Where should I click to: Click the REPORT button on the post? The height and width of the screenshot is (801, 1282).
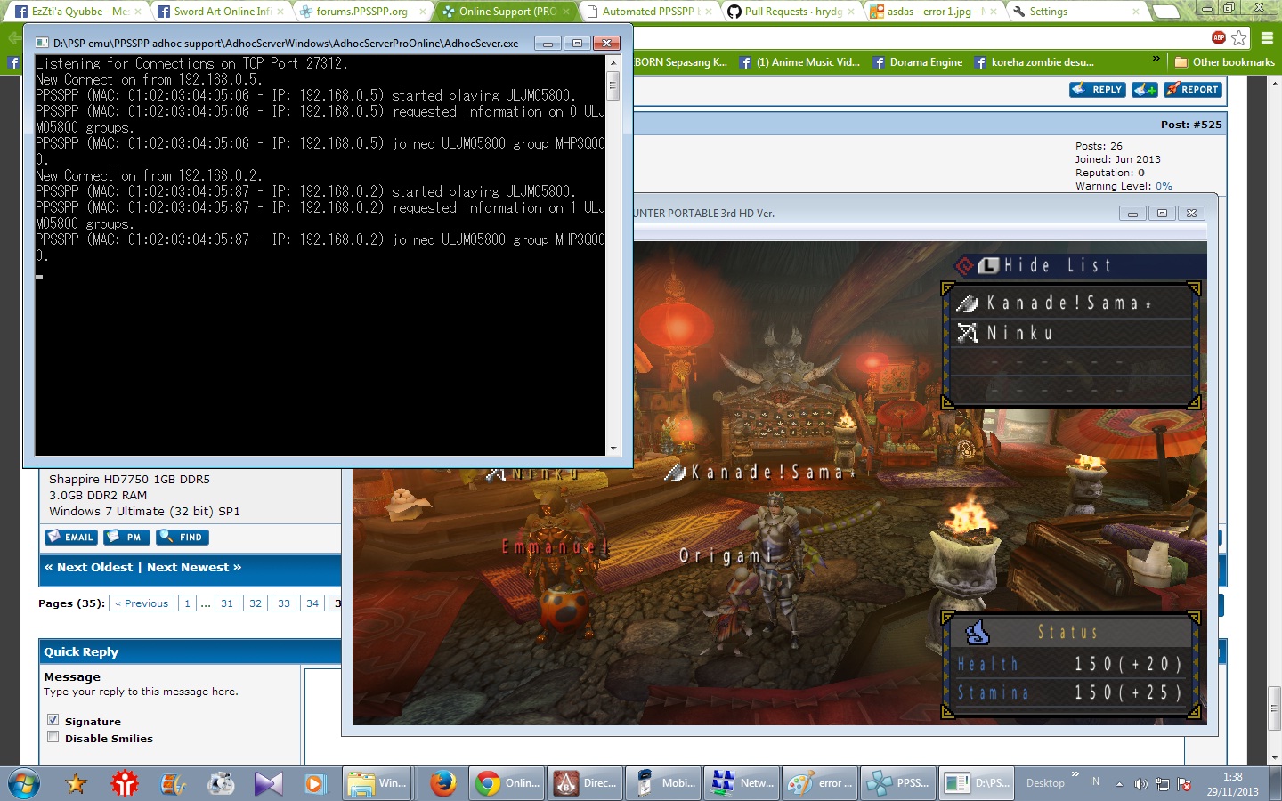tap(1193, 90)
